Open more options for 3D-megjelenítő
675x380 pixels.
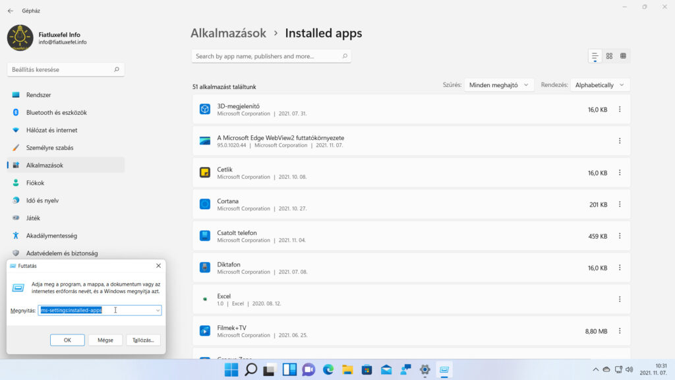[x=620, y=110]
